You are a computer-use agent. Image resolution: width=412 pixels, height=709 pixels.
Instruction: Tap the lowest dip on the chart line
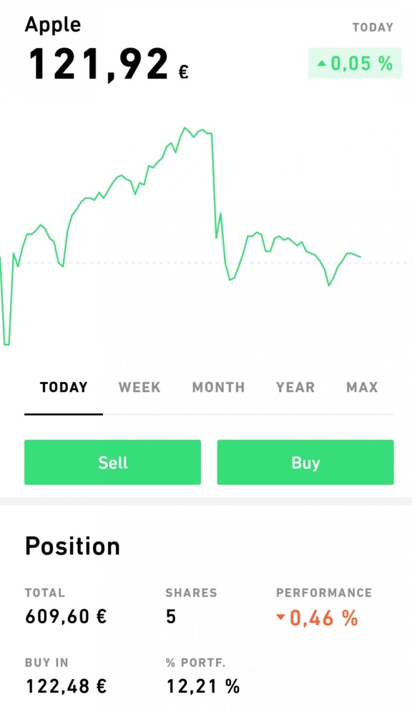6,344
